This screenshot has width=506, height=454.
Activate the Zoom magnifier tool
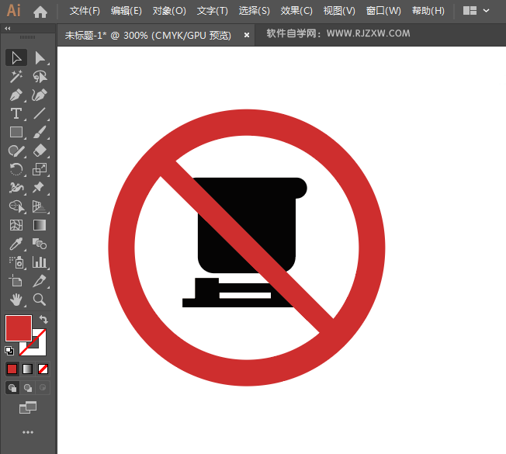[40, 299]
